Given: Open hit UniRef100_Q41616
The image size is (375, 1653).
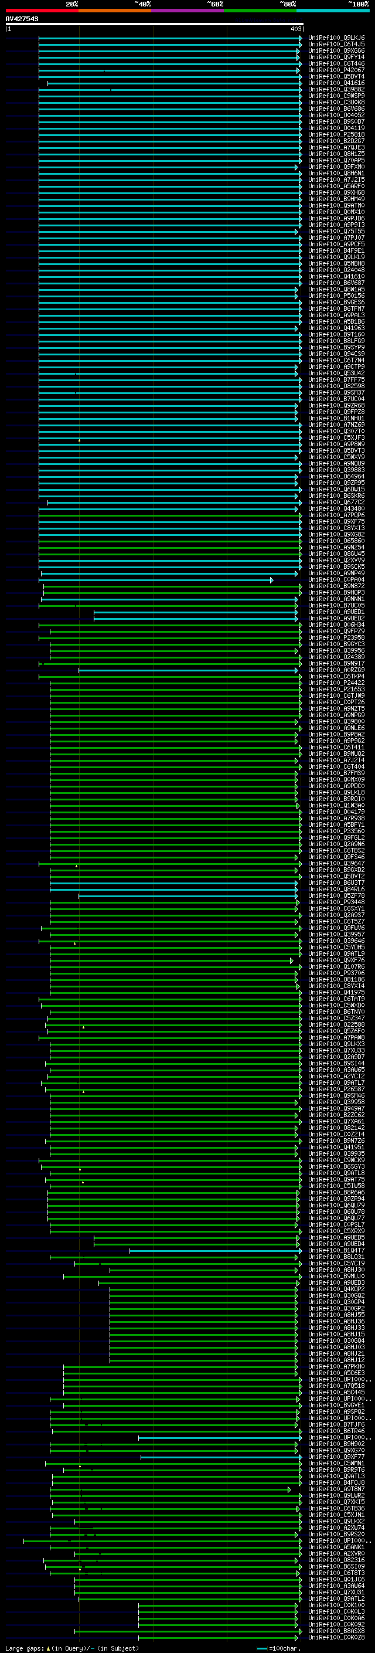Looking at the screenshot, I should (x=336, y=83).
